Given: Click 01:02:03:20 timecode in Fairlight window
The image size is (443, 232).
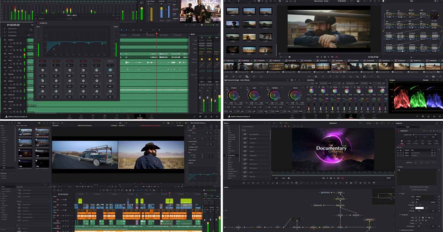Looking at the screenshot, I should coord(13,25).
